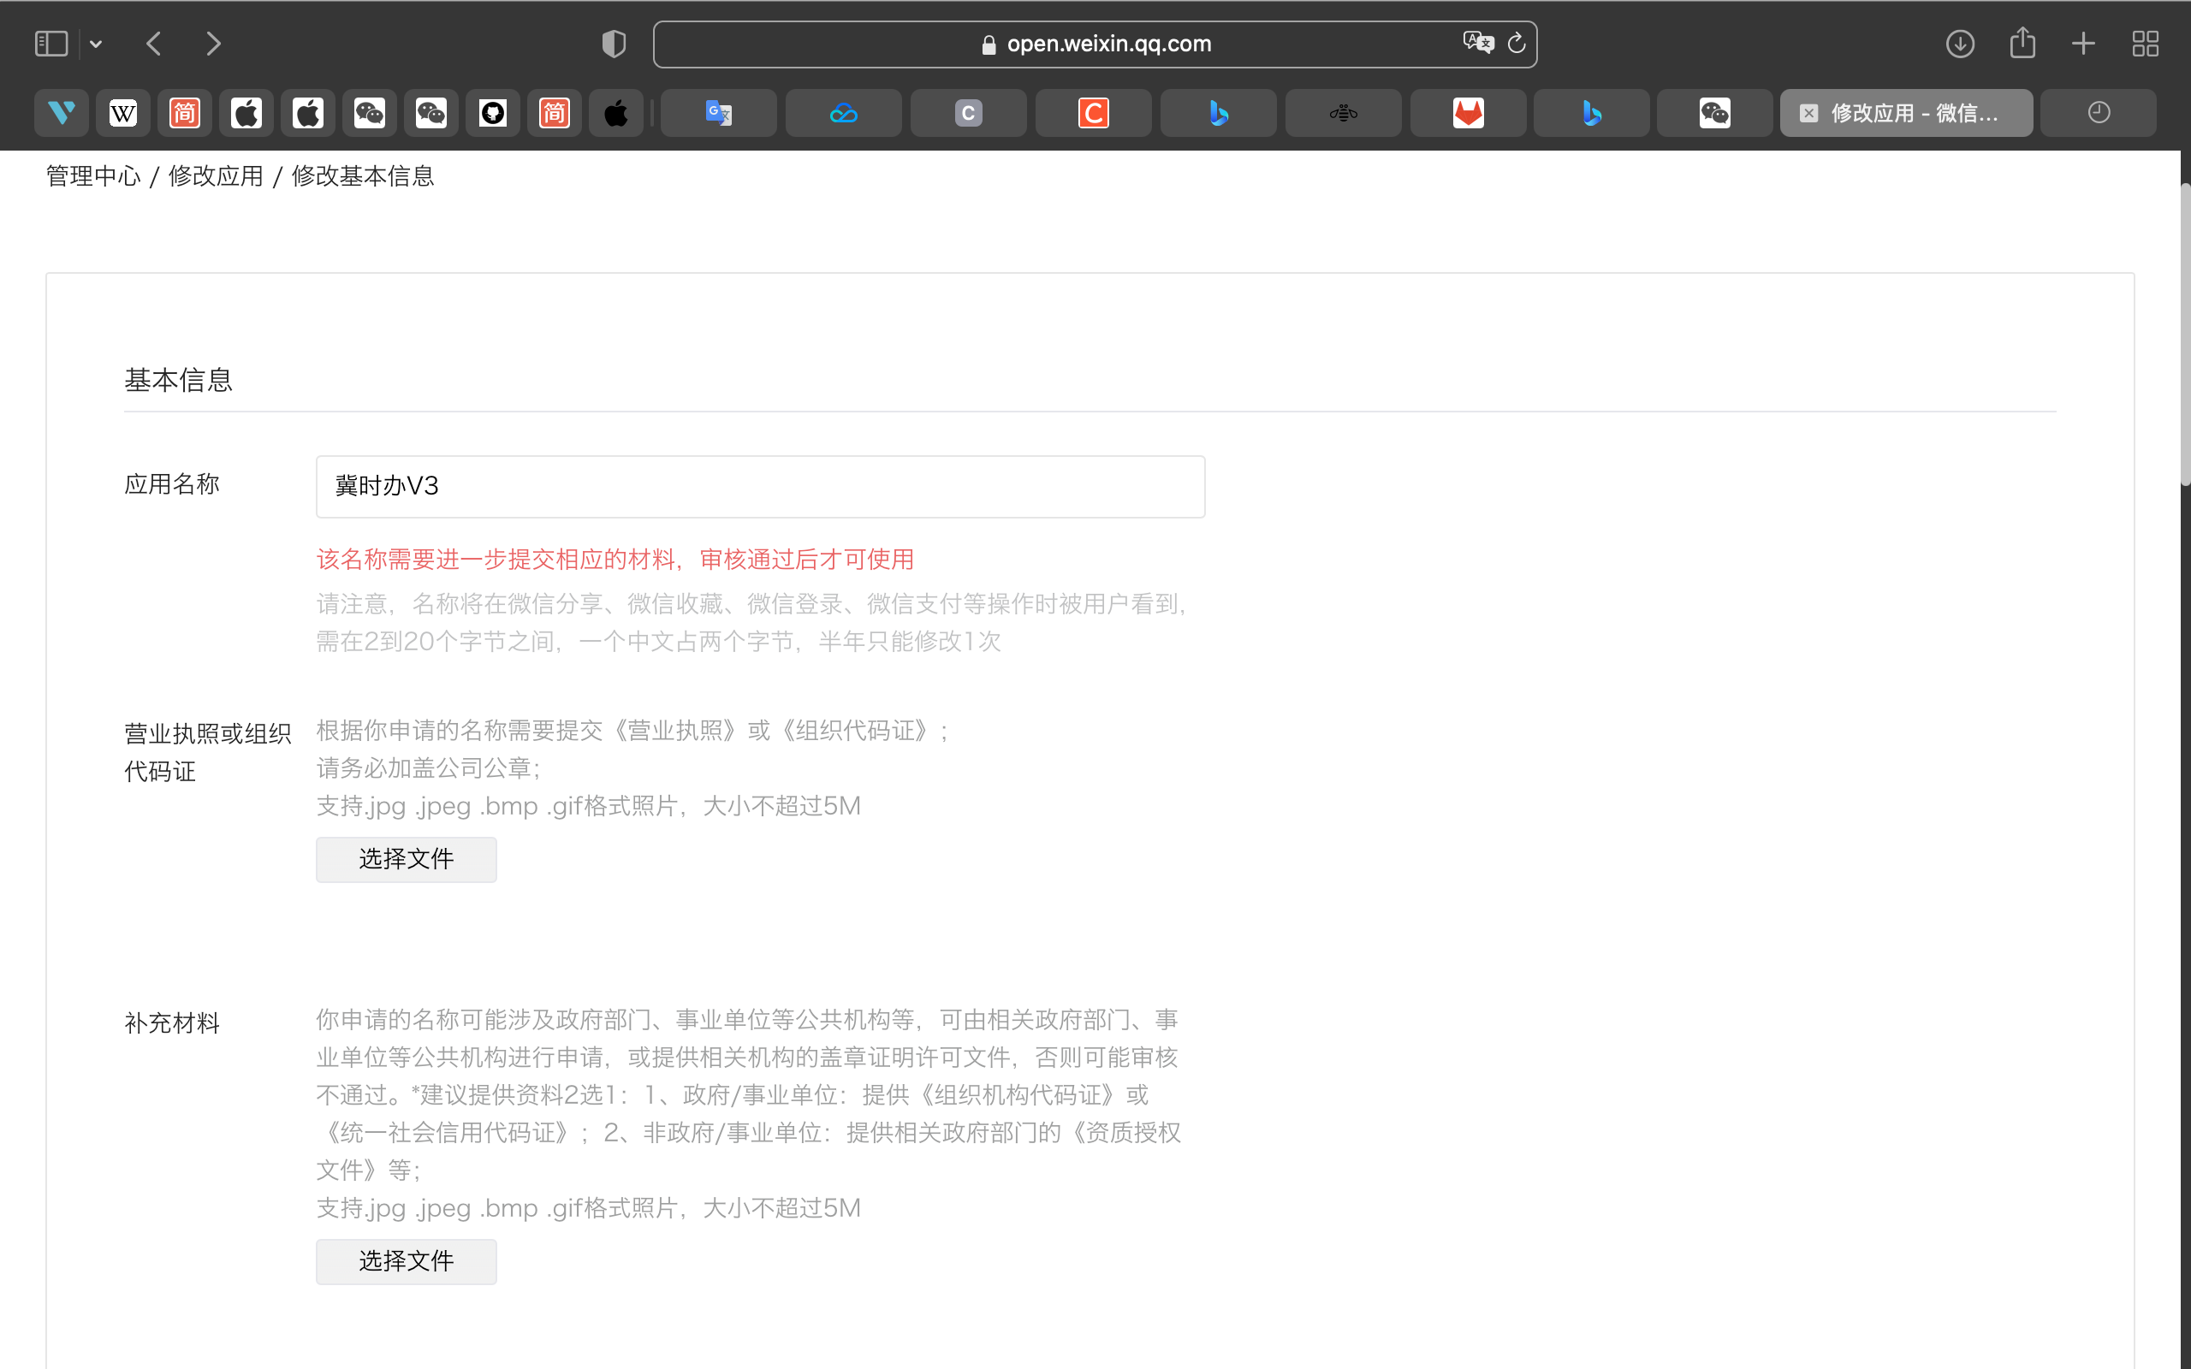Switch to the Google Translate tab
Image resolution: width=2191 pixels, height=1369 pixels.
coord(718,113)
